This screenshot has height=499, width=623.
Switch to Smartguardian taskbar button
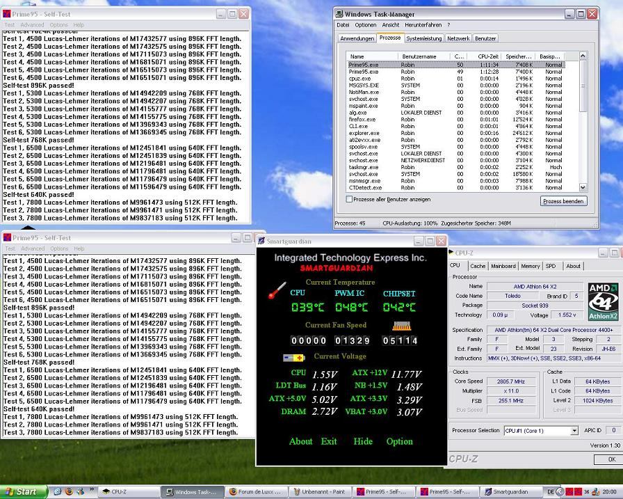(x=510, y=492)
